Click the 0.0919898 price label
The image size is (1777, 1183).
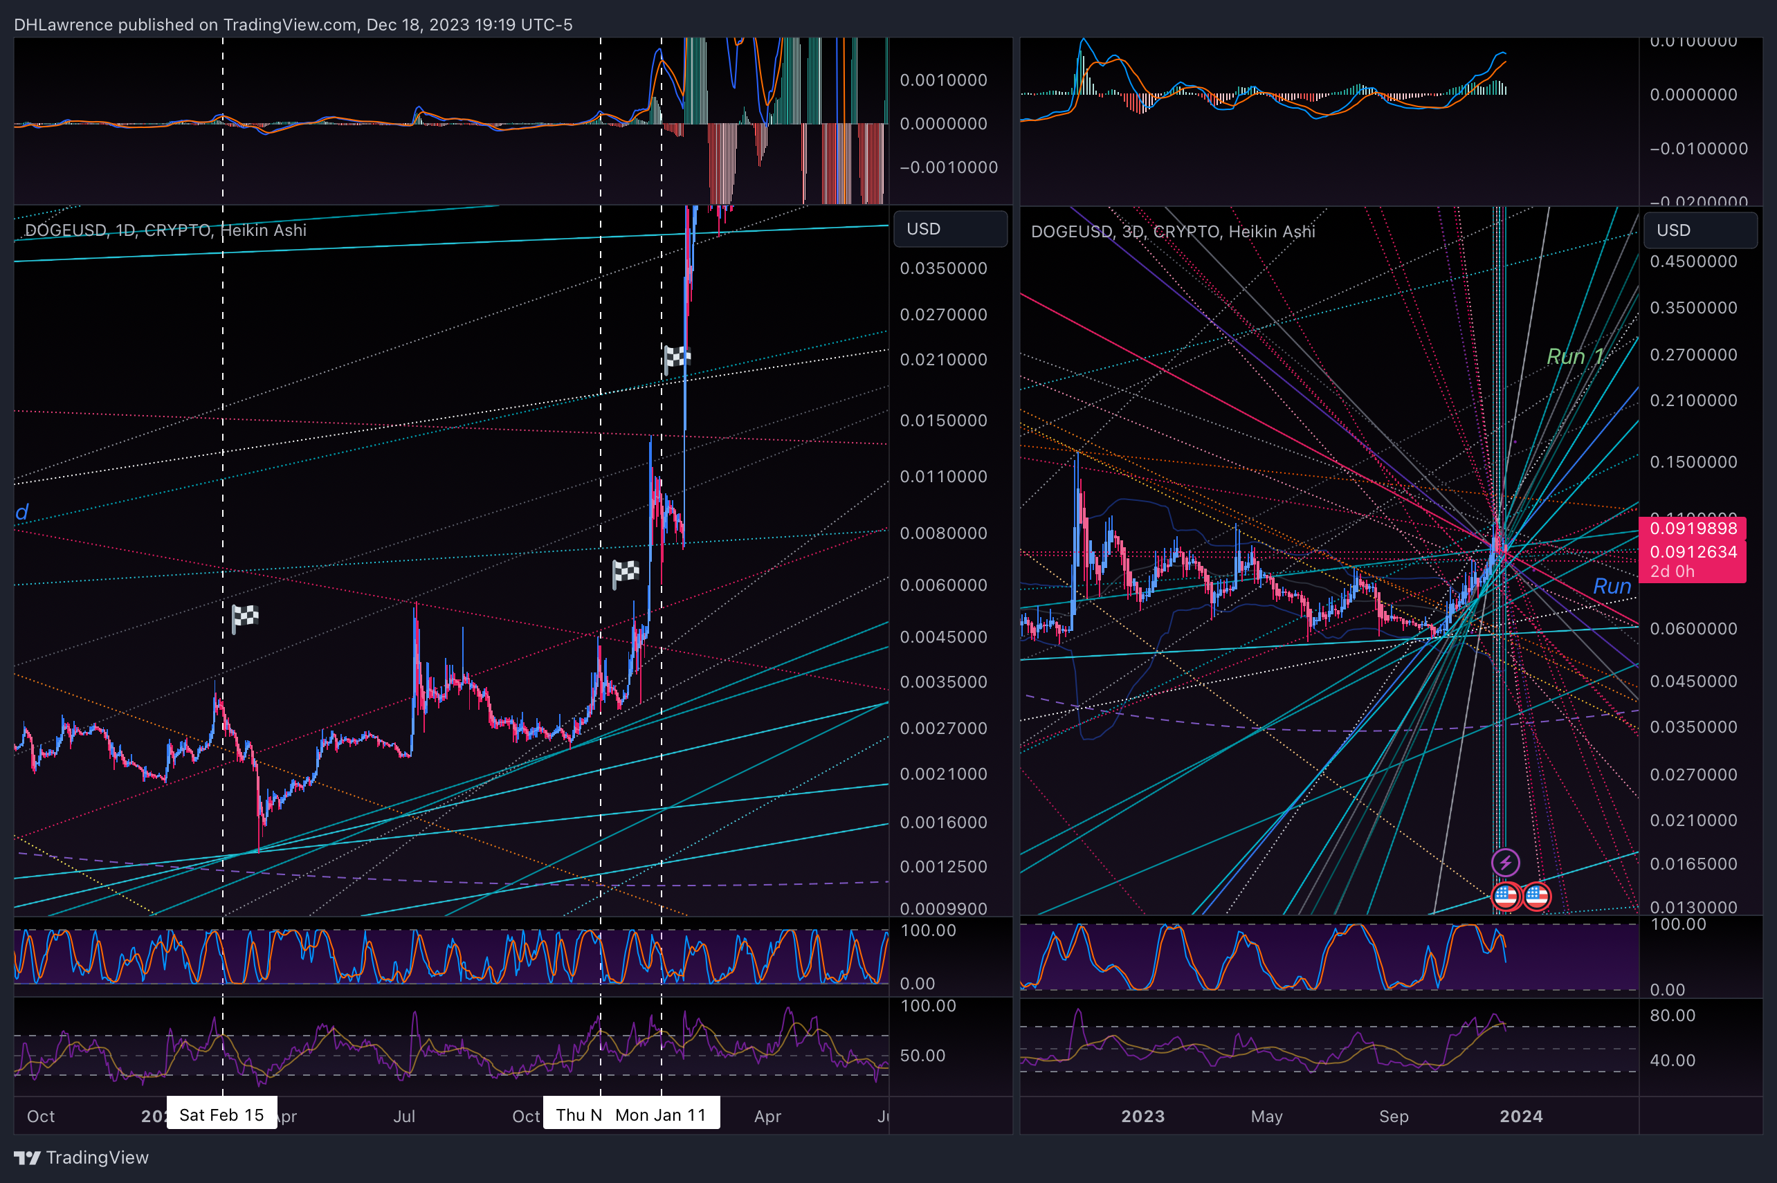tap(1693, 528)
